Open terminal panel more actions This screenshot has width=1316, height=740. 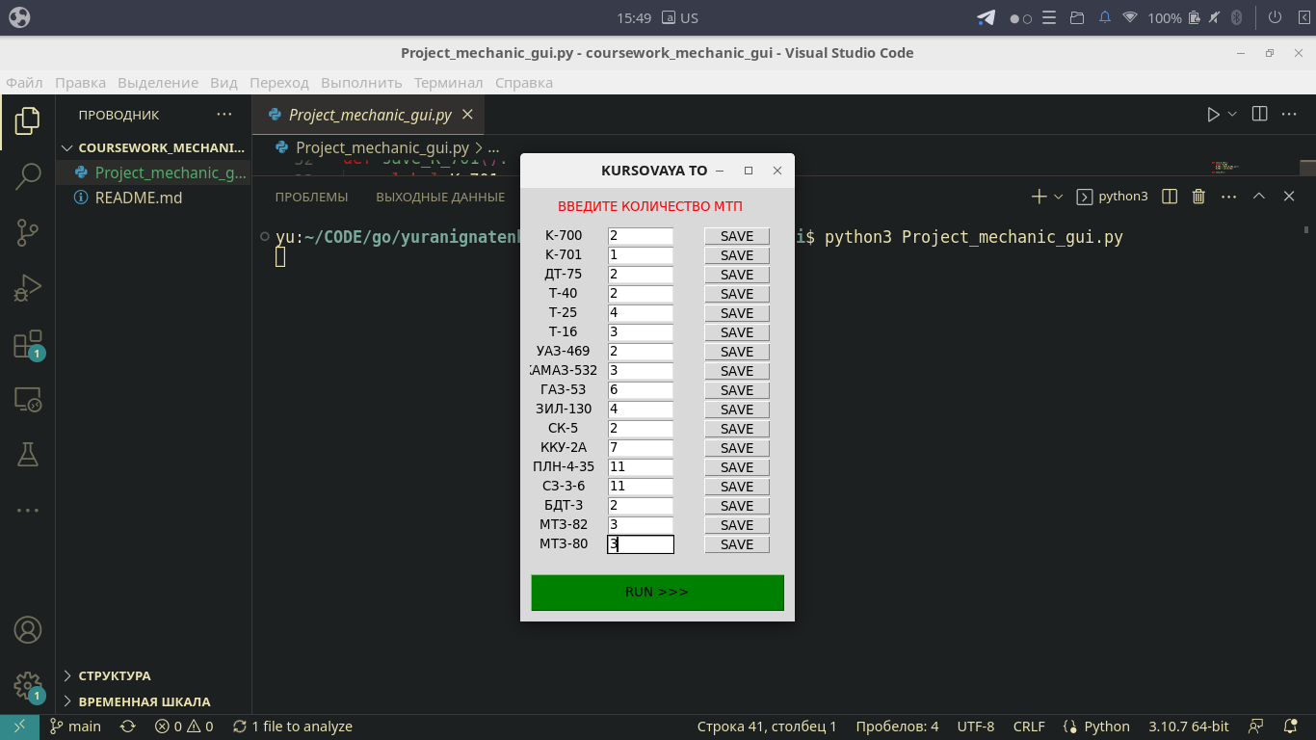[x=1228, y=197]
